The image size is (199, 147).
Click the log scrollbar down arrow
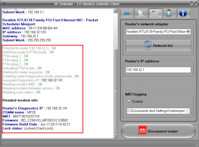click(x=115, y=136)
